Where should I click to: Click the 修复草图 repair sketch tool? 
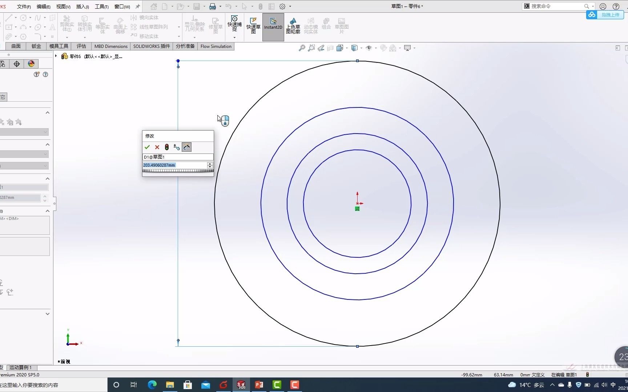(x=216, y=26)
